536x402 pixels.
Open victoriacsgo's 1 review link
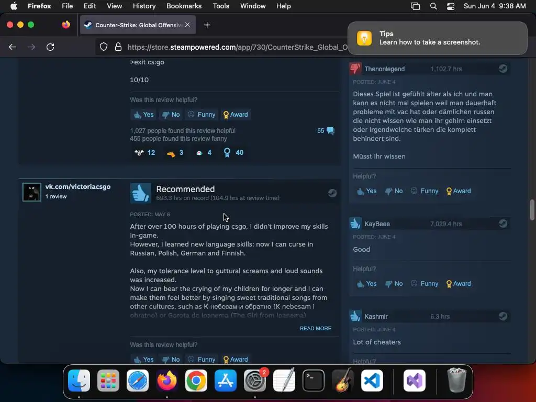point(56,197)
